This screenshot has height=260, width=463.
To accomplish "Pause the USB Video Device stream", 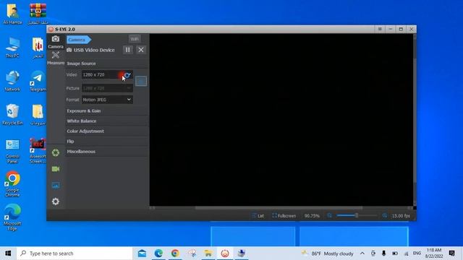I will (x=128, y=50).
